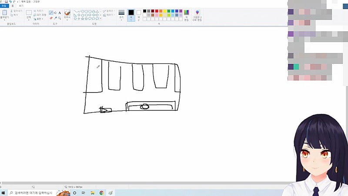The image size is (348, 196).
Task: Choose the Rectangle shape
Action: point(86,11)
